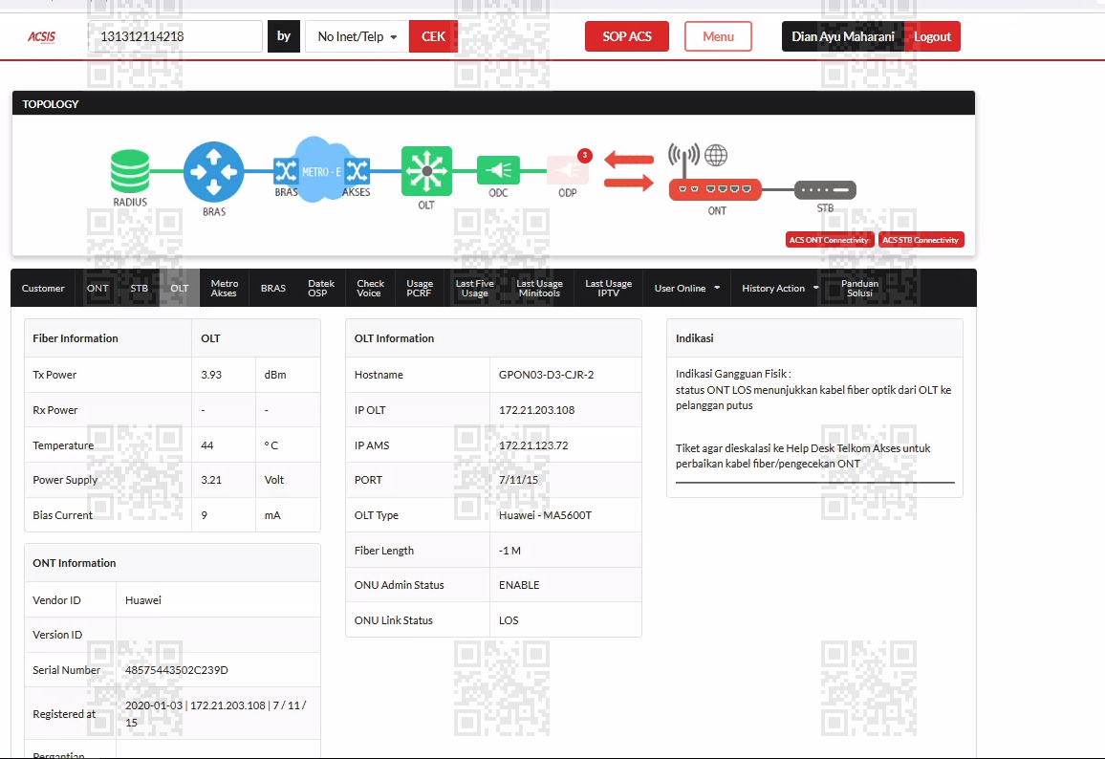Click the Temperature value 44
This screenshot has height=759, width=1105.
point(207,445)
